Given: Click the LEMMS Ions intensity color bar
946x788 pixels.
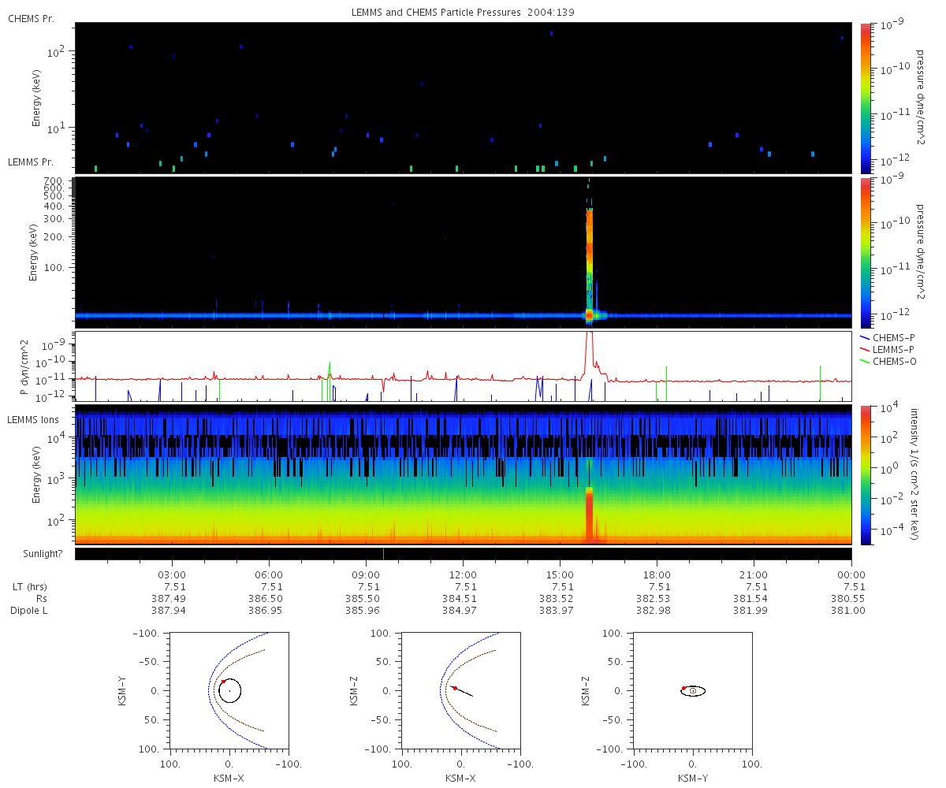Looking at the screenshot, I should coord(866,474).
